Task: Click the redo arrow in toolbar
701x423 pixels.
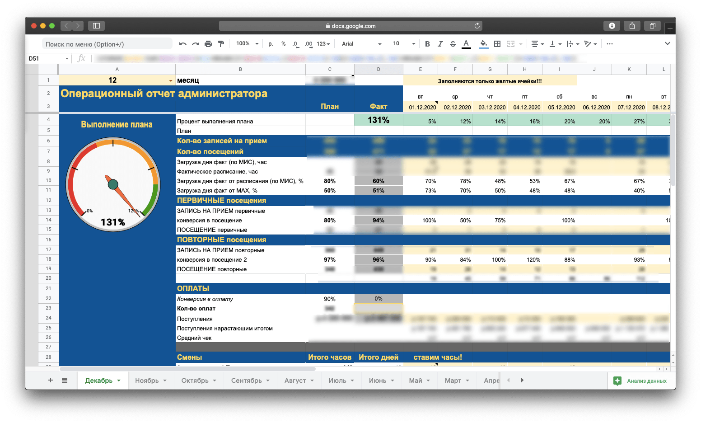Action: pos(196,44)
